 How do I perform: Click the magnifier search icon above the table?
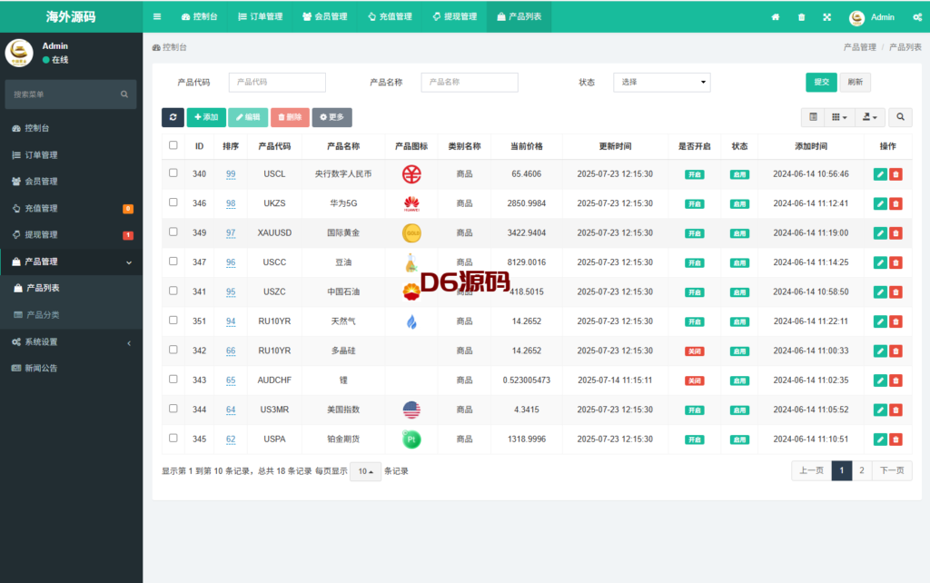pos(901,117)
